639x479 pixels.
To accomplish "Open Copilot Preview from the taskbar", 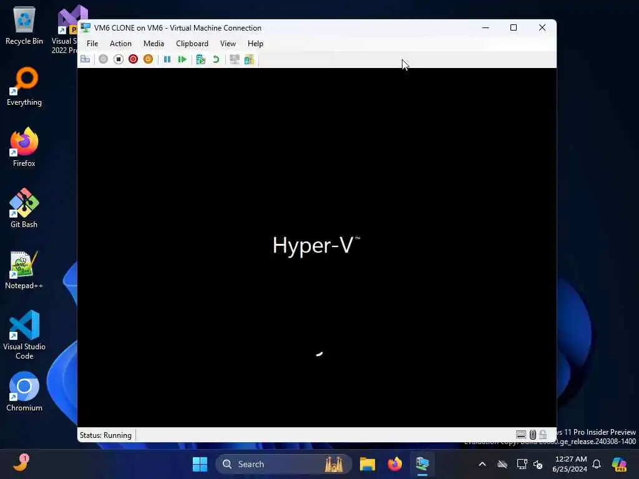I will pos(619,464).
